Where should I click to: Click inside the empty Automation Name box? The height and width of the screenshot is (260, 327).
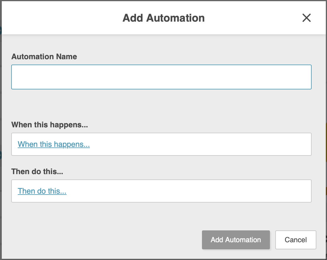pos(161,76)
